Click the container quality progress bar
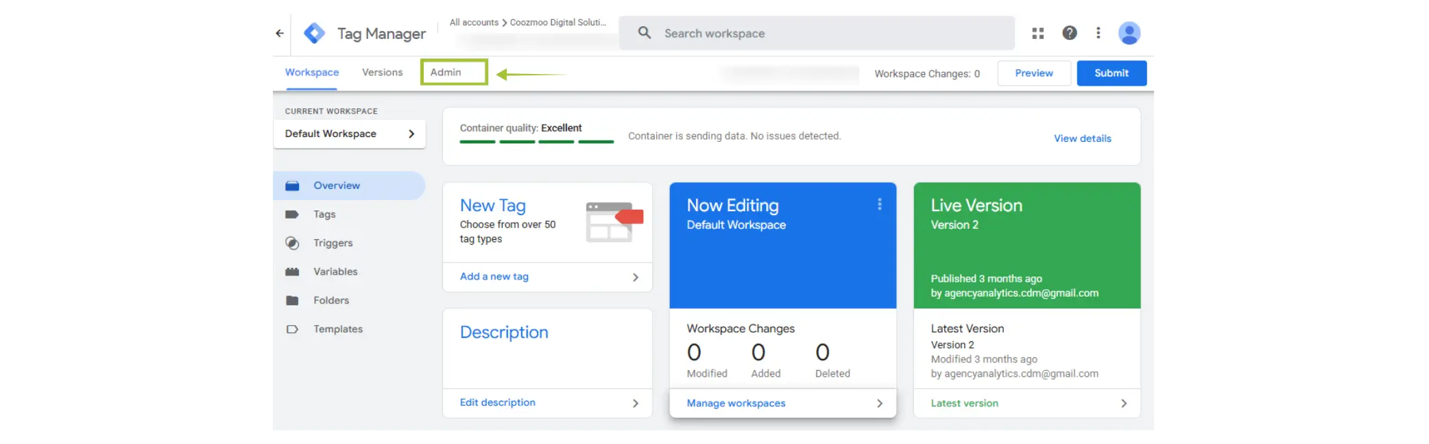1429x444 pixels. tap(537, 142)
